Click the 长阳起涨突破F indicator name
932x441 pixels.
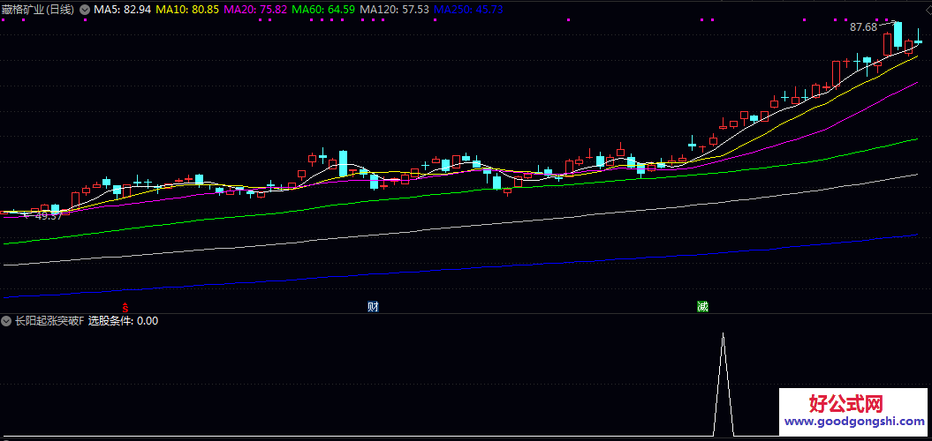pos(49,321)
